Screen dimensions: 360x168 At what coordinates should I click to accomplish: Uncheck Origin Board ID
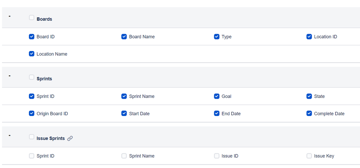[x=32, y=113]
